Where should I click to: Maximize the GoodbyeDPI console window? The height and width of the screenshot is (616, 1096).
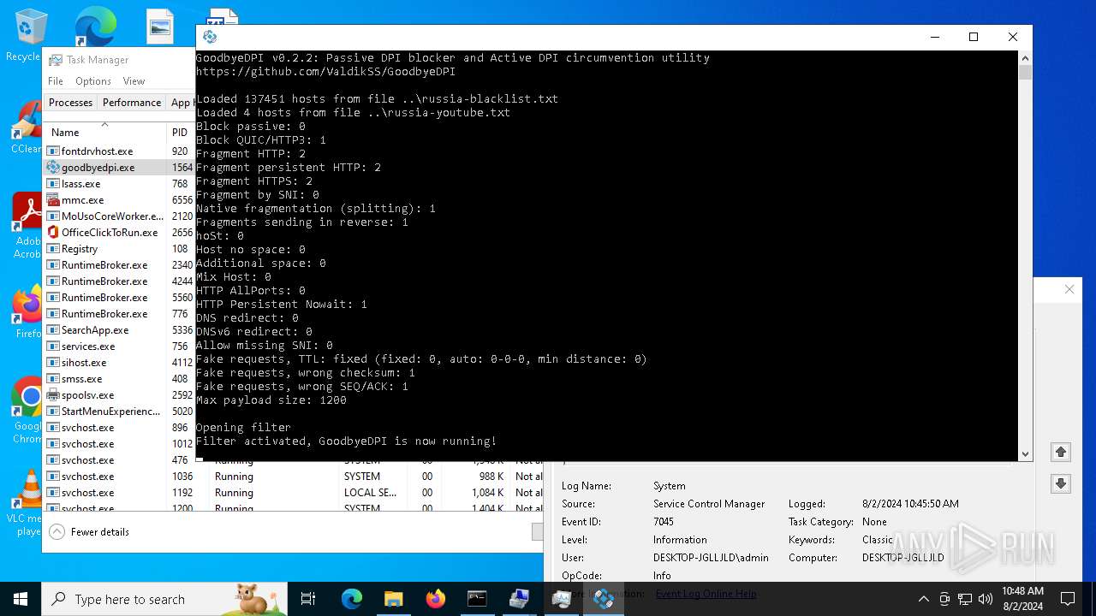[974, 37]
